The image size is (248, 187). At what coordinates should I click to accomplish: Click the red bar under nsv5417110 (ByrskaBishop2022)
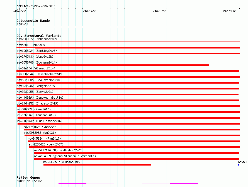137,153
